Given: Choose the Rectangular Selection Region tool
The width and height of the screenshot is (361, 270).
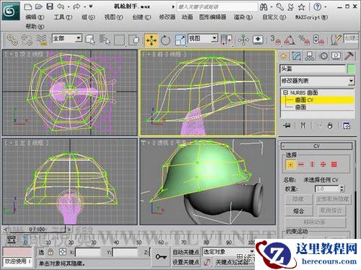Looking at the screenshot, I should click(119, 40).
